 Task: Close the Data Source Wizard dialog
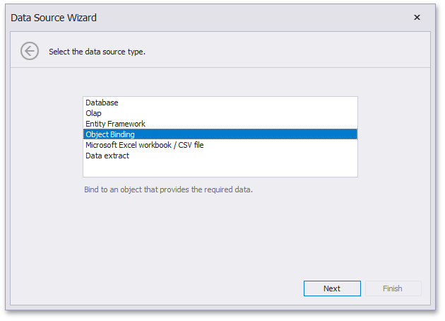click(x=417, y=17)
